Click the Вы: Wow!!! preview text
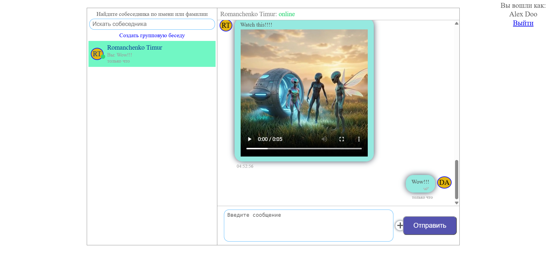The width and height of the screenshot is (547, 260). pyautogui.click(x=120, y=55)
